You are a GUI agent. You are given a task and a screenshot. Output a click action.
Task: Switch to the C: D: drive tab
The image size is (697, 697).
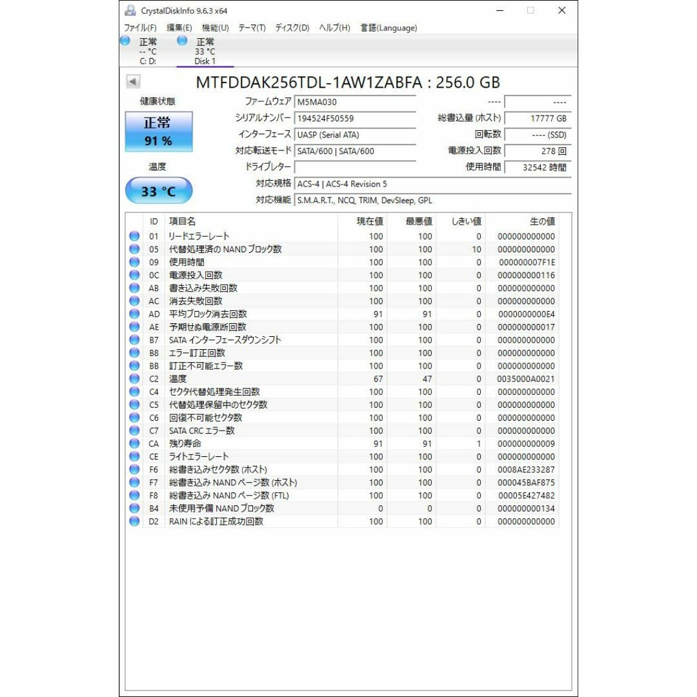148,51
